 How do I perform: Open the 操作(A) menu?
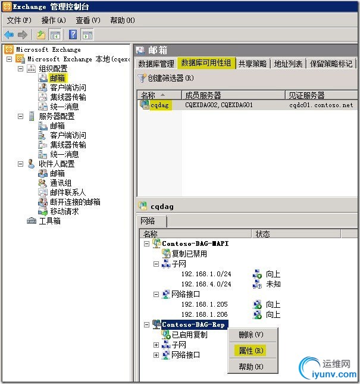coord(54,20)
